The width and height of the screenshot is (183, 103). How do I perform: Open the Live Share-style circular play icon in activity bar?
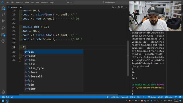click(3, 41)
